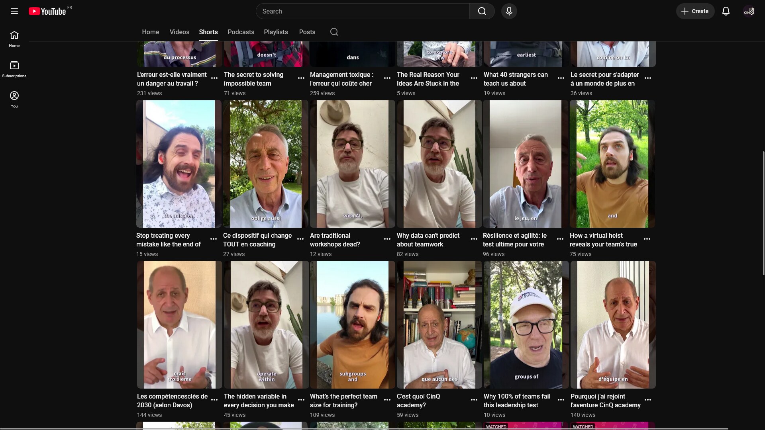Click the search magnifier button
The height and width of the screenshot is (430, 765).
[x=482, y=11]
